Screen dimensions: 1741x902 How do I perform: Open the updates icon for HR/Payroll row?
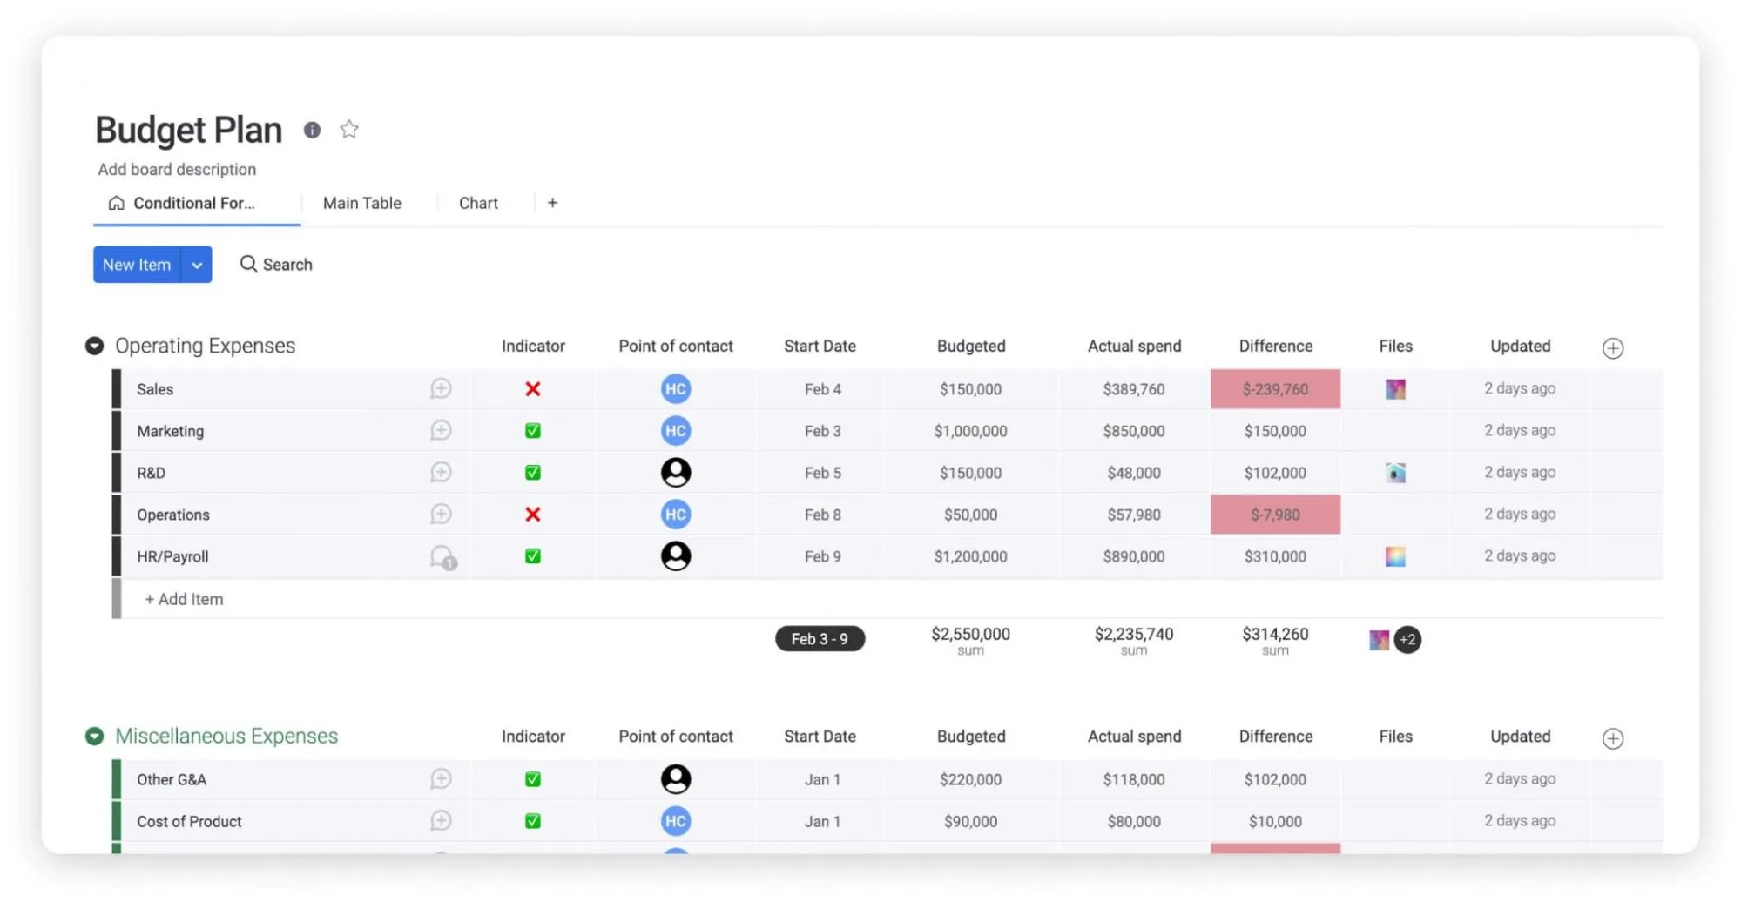442,556
